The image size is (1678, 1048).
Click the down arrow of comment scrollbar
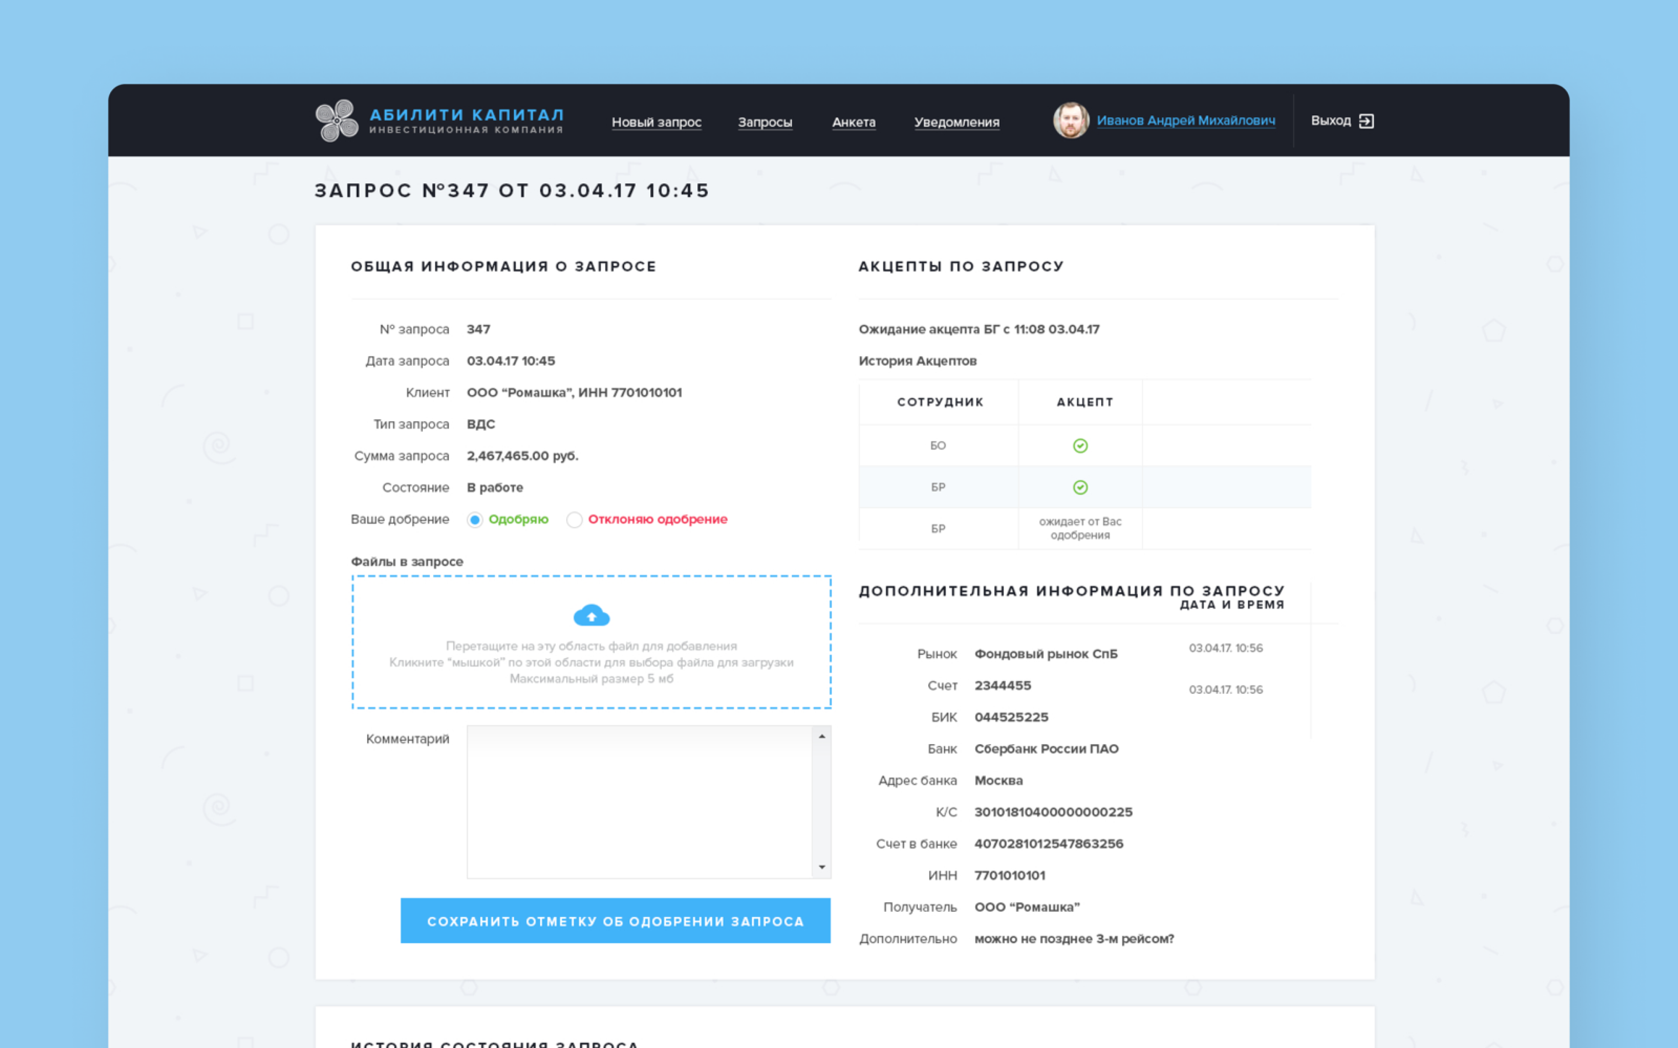point(822,867)
